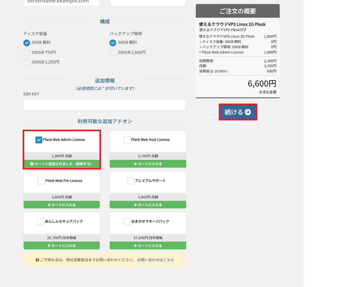
Task: Add Plesk Web Host License to cart
Action: tap(148, 164)
